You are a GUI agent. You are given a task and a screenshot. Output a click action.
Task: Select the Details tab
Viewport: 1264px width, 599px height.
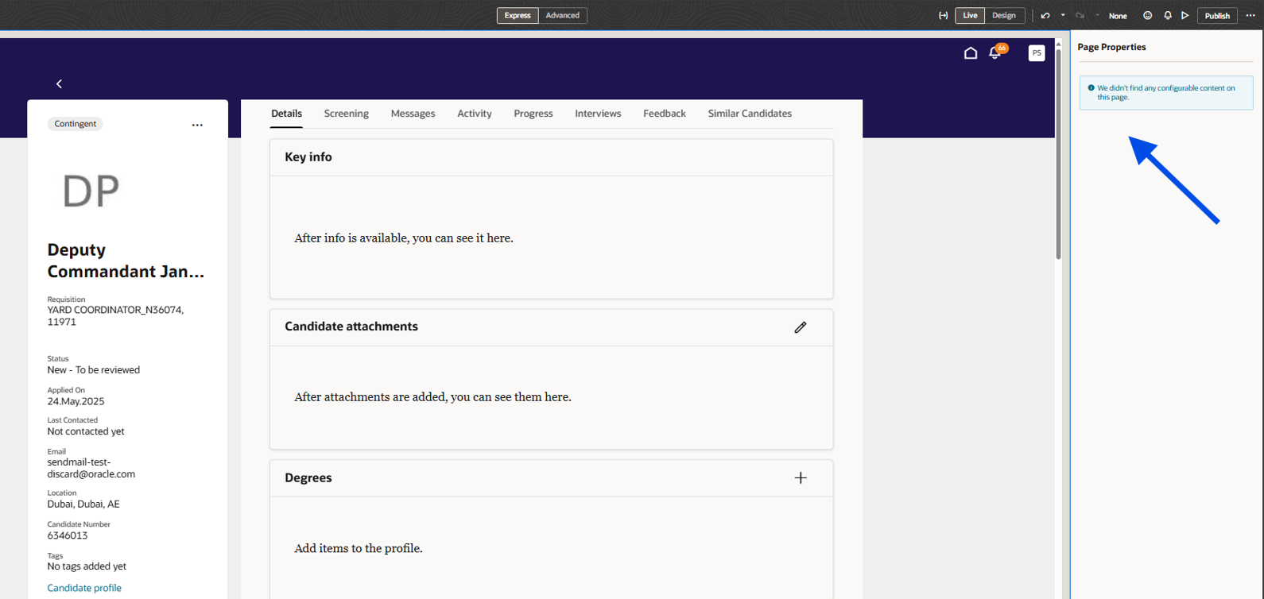point(286,114)
